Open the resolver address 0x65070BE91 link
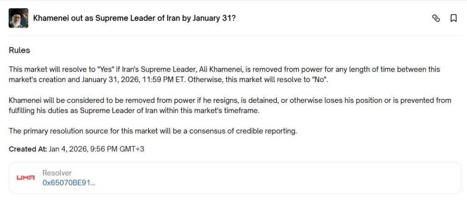467x201 pixels. coord(69,182)
